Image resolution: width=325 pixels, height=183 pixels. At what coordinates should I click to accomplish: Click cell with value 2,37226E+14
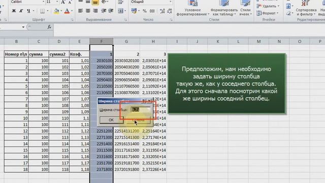tap(153, 169)
